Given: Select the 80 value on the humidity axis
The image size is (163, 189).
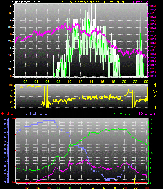Looking at the screenshot, I should tap(5, 137).
